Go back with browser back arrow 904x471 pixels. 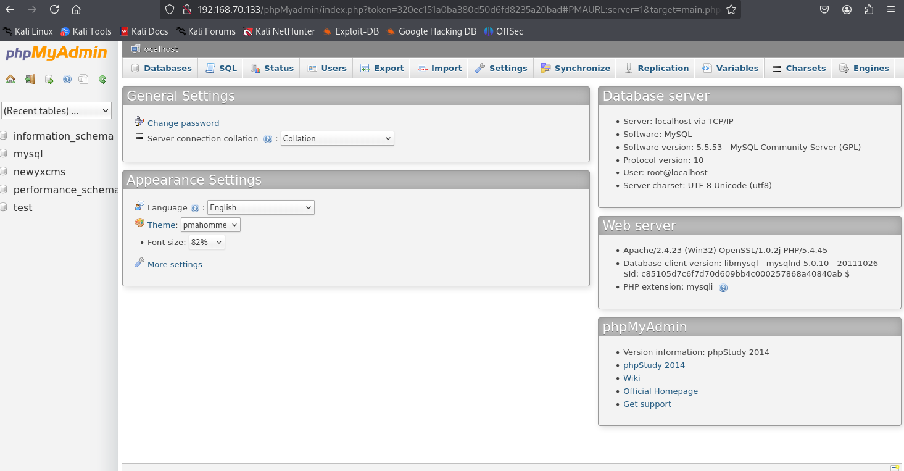(x=10, y=9)
